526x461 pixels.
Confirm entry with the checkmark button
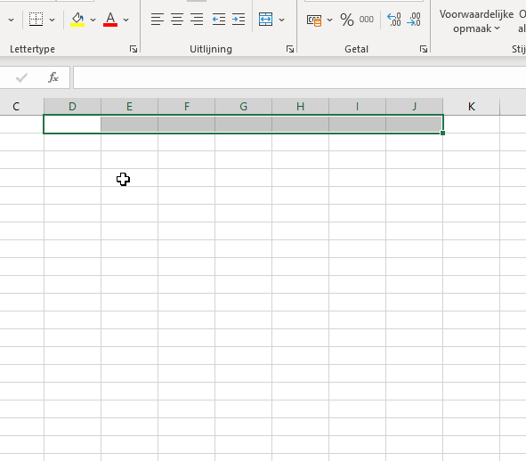(21, 77)
